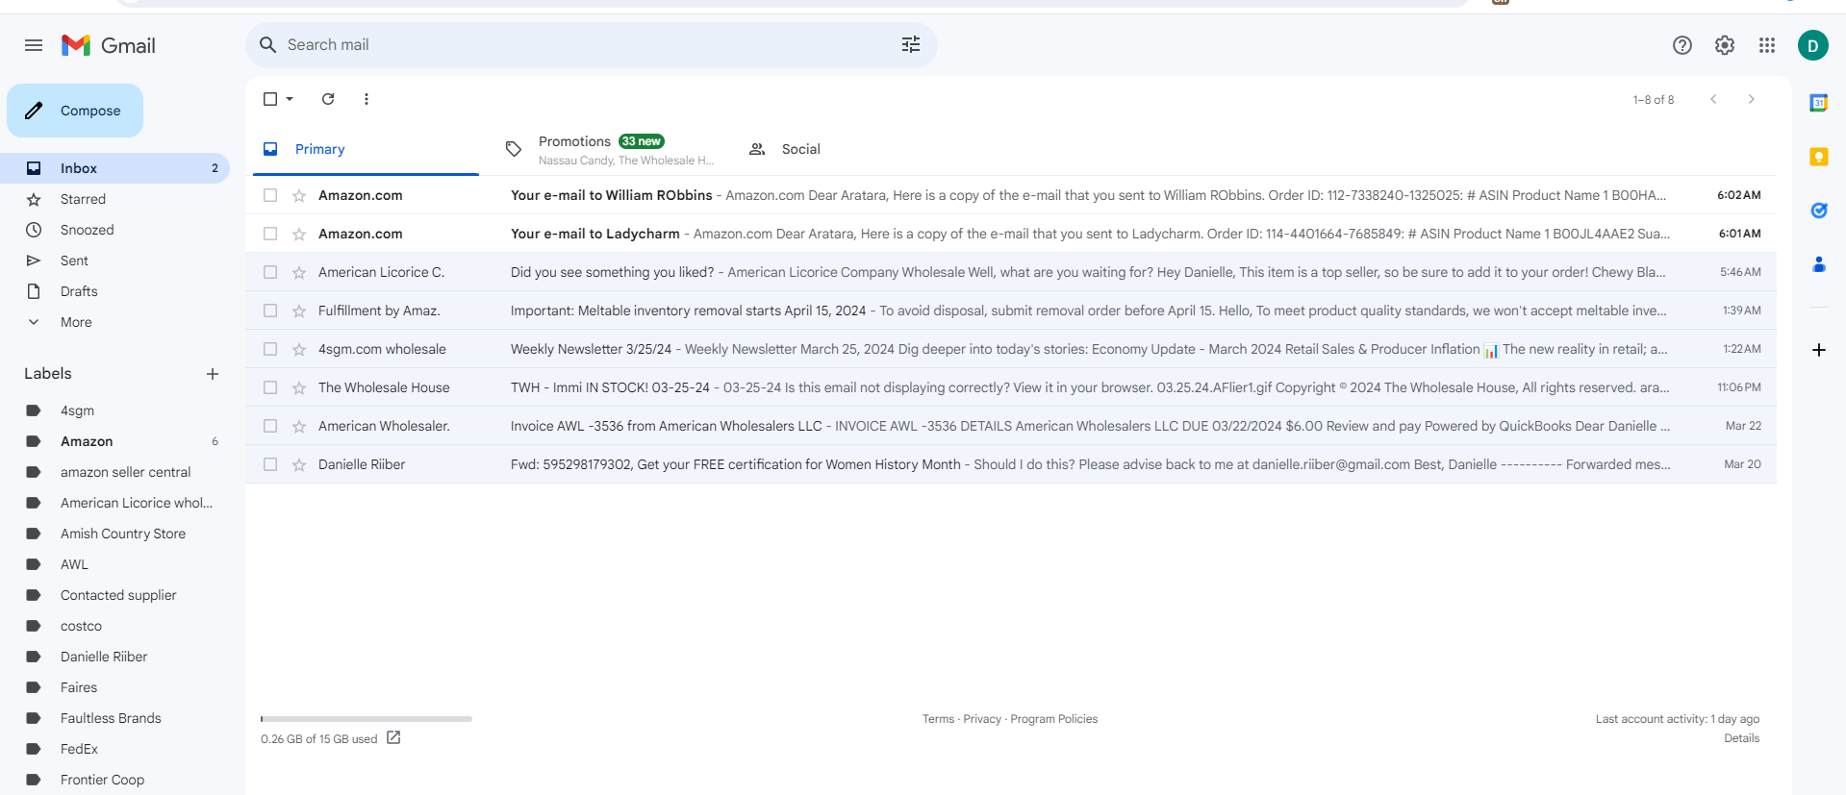
Task: Open Google Tasks side panel
Action: tap(1819, 211)
